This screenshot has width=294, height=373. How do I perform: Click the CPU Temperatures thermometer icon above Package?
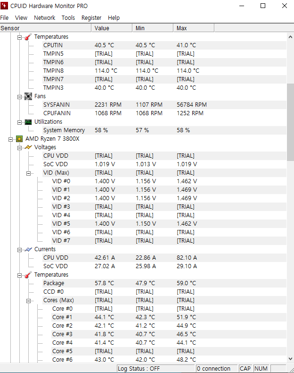pyautogui.click(x=28, y=275)
